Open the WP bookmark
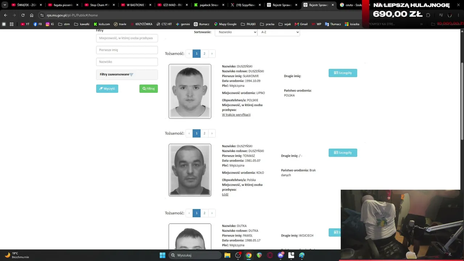464x261 pixels. tap(316, 24)
